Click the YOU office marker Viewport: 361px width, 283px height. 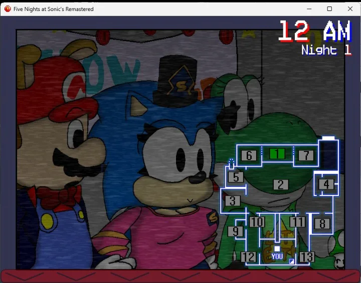pos(277,253)
